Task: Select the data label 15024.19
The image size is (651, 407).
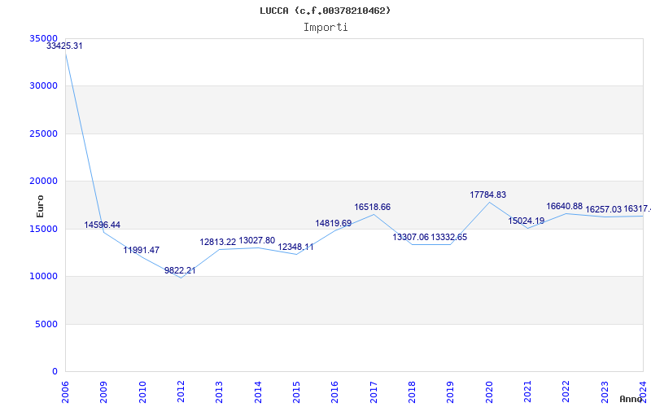Action: pyautogui.click(x=526, y=221)
